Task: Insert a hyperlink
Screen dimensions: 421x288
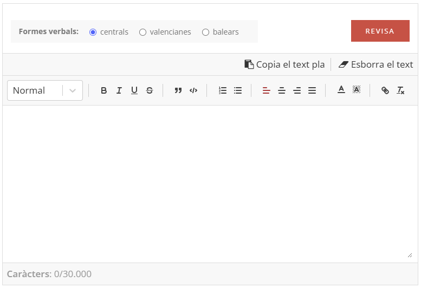Action: 385,90
